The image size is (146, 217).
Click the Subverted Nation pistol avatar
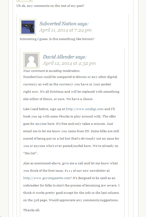coord(28,27)
